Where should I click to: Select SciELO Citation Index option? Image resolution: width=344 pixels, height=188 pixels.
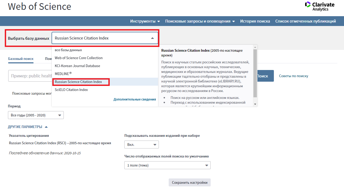pos(71,90)
